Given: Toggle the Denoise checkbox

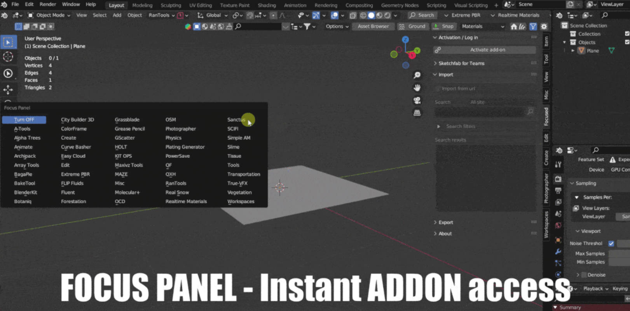Looking at the screenshot, I should point(584,275).
